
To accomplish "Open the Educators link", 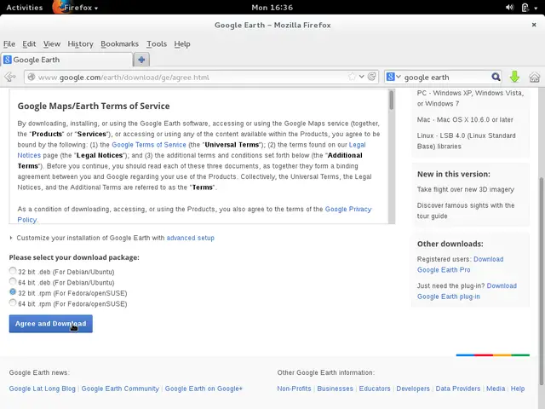I will click(x=375, y=389).
